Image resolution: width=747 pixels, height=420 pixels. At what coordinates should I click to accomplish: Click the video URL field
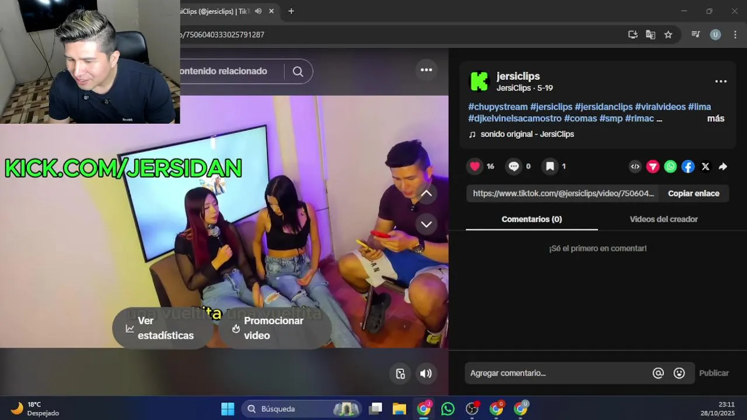point(563,194)
